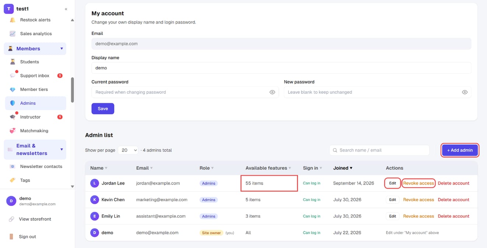
Task: Click the Support inbox unread badge
Action: coord(60,76)
